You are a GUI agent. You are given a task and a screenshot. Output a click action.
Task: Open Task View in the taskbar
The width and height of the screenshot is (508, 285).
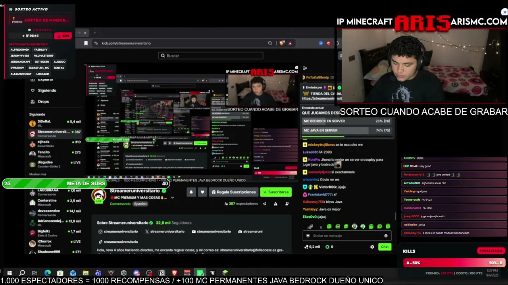pyautogui.click(x=35, y=273)
